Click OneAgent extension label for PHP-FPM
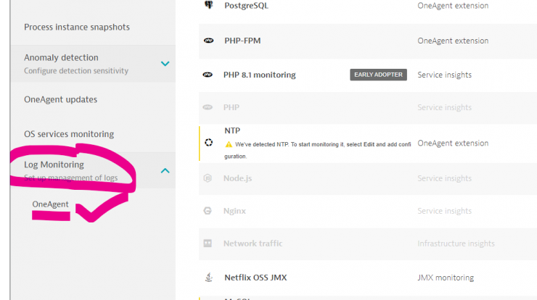This screenshot has width=537, height=300. tap(453, 41)
